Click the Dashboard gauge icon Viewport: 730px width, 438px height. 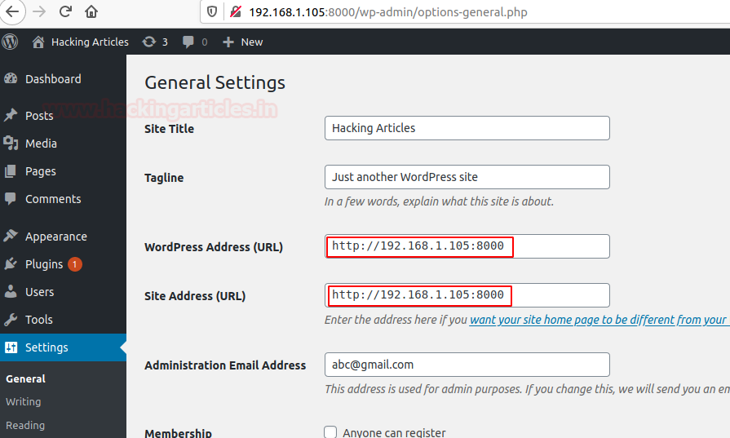pyautogui.click(x=11, y=78)
